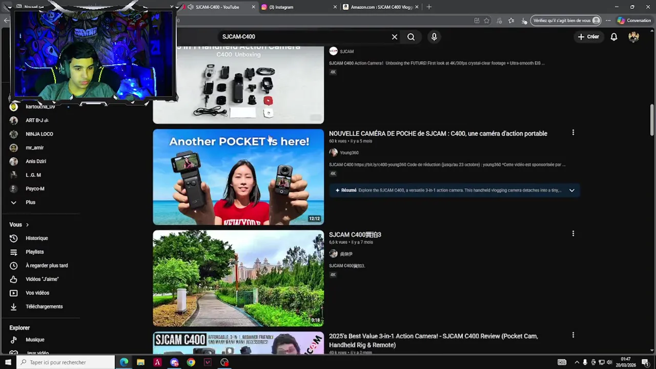Visit the Young360 channel name
The image size is (656, 369).
click(x=349, y=153)
